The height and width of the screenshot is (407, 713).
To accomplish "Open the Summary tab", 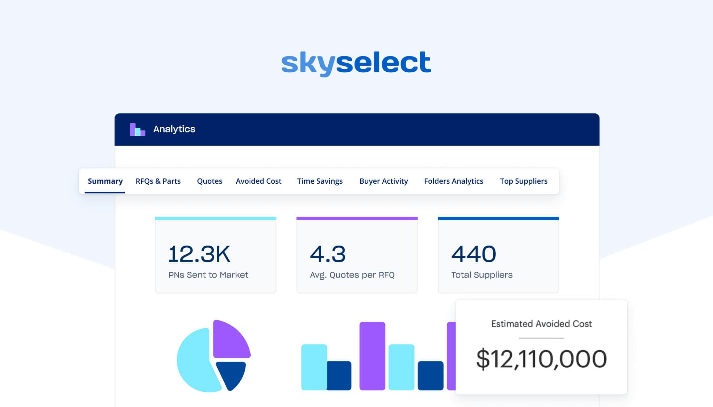I will [105, 181].
